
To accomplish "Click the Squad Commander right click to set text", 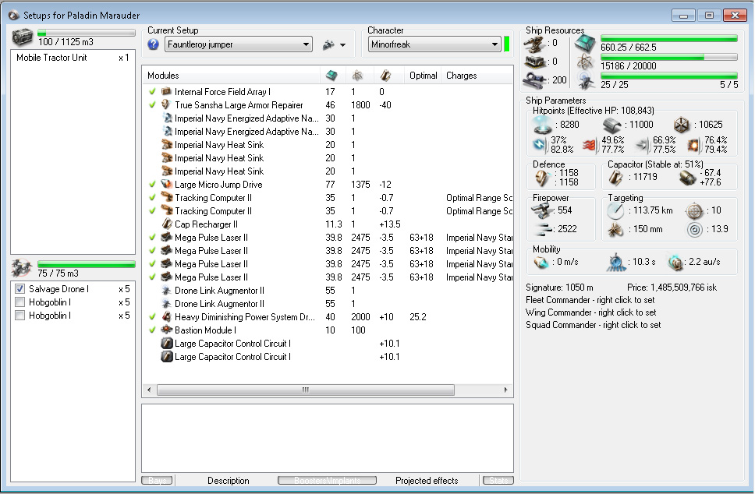I will pos(594,325).
